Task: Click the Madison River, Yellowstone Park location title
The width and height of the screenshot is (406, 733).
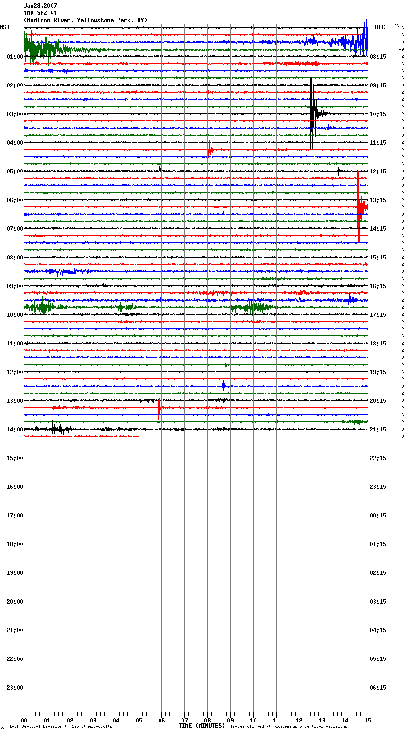Action: pos(85,20)
